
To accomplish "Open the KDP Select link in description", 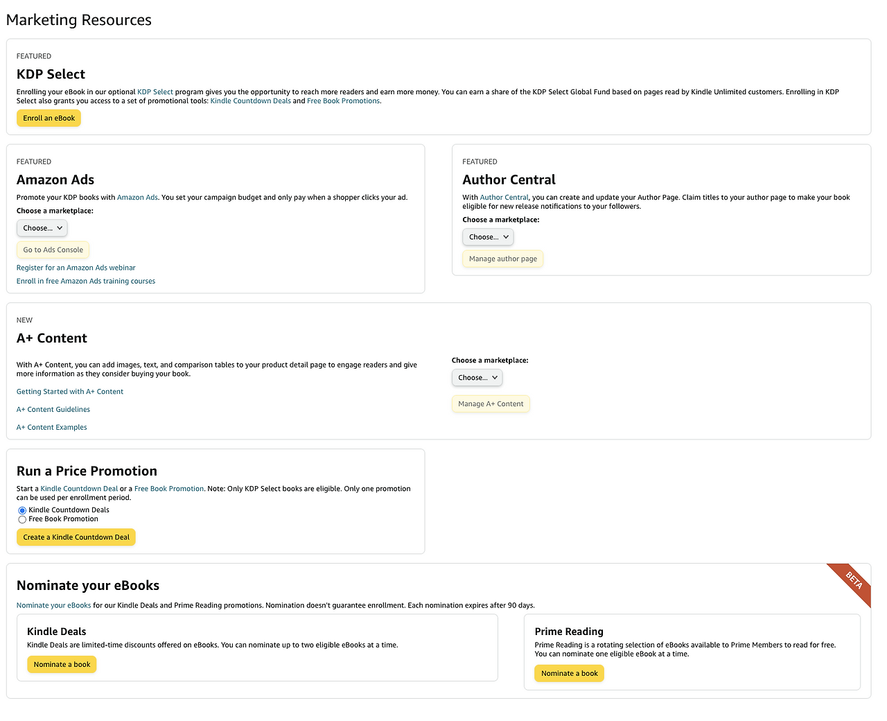I will pos(155,92).
